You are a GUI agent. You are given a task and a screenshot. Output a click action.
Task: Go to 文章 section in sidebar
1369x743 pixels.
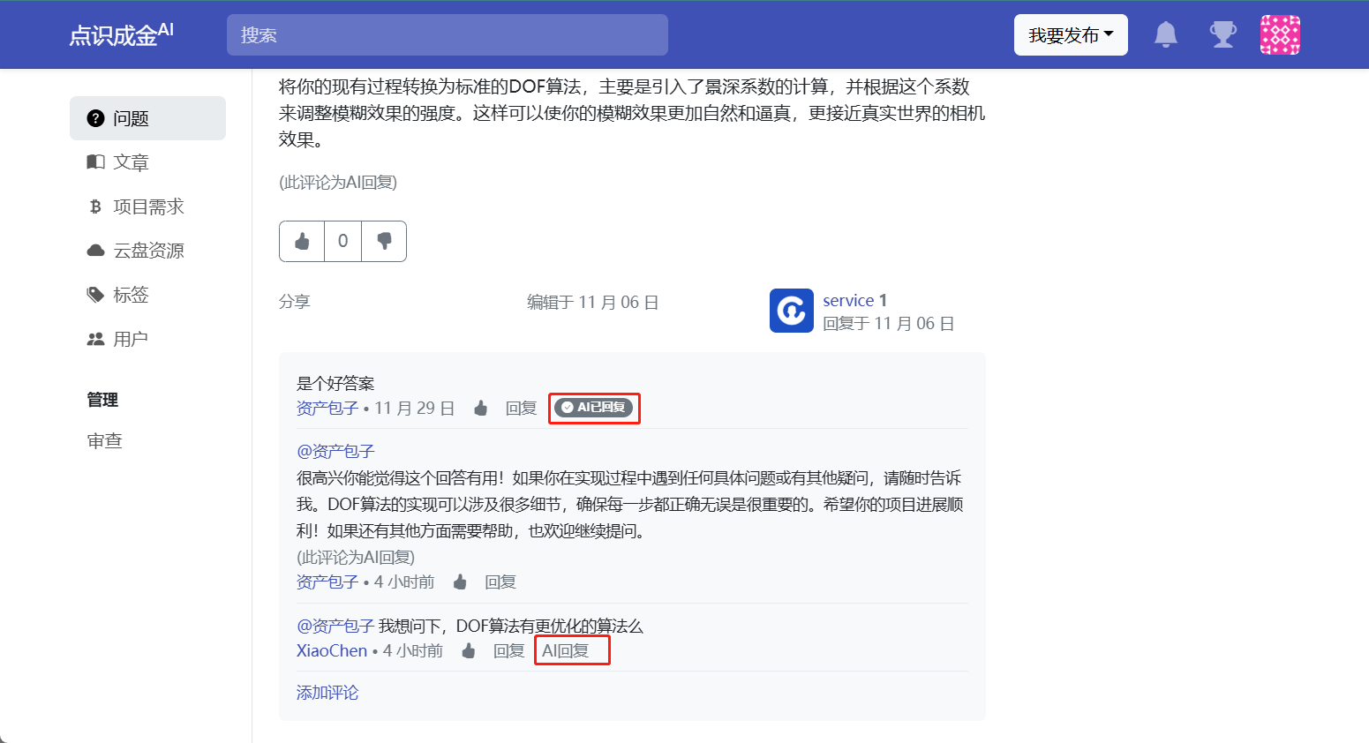click(131, 162)
